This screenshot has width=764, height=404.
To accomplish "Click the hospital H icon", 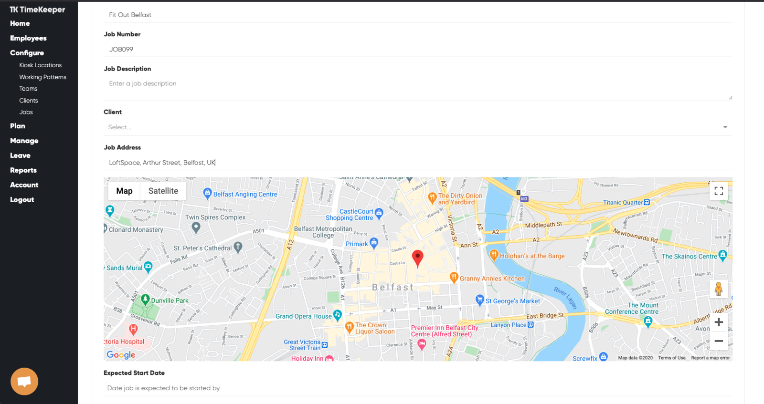I will point(133,329).
